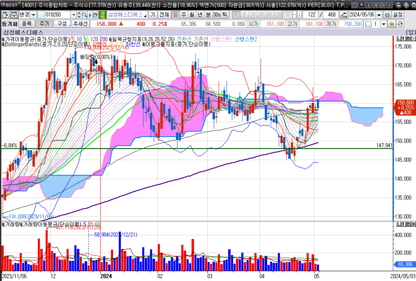Open the 종목 sync tab

(27, 24)
